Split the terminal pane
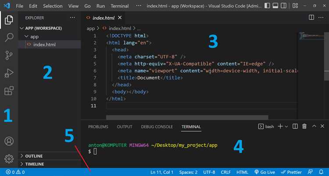This screenshot has width=329, height=176. pos(295,127)
